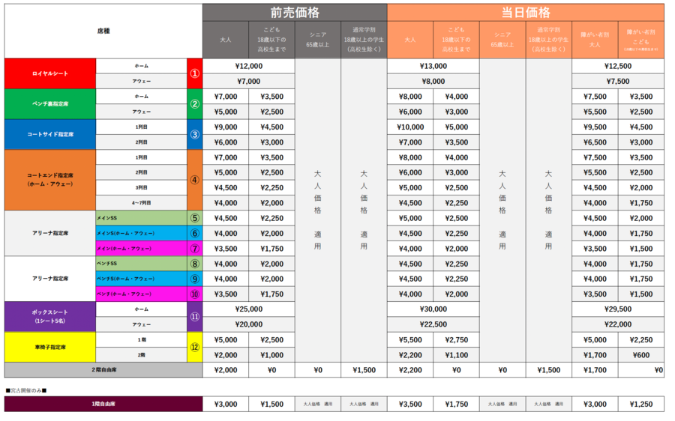Screen dimensions: 675x421
Task: Select the circled number ⑤ marker
Action: pos(194,218)
